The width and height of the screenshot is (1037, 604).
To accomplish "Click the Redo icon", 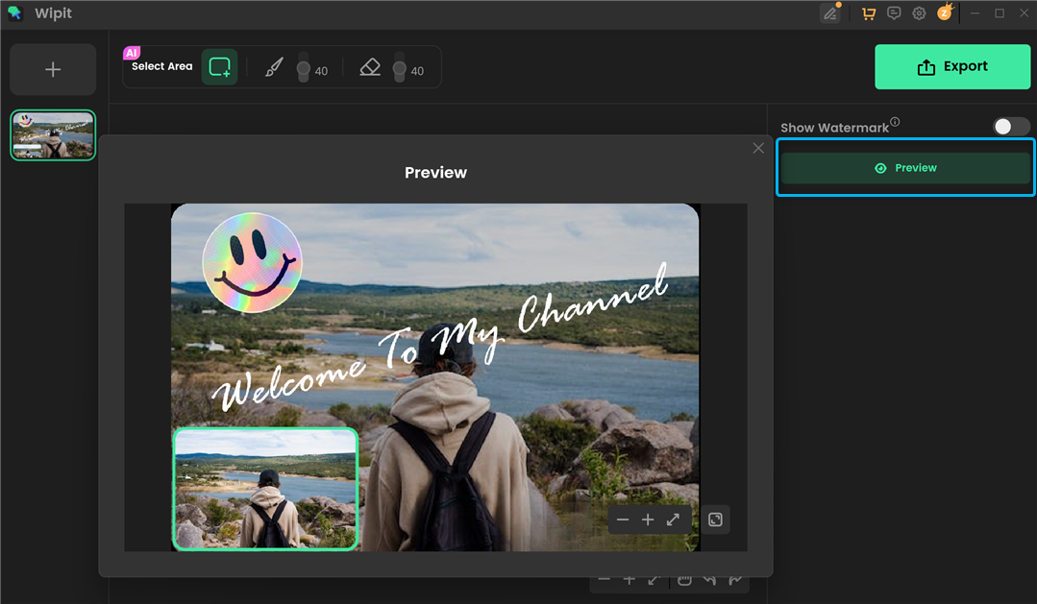I will 735,578.
